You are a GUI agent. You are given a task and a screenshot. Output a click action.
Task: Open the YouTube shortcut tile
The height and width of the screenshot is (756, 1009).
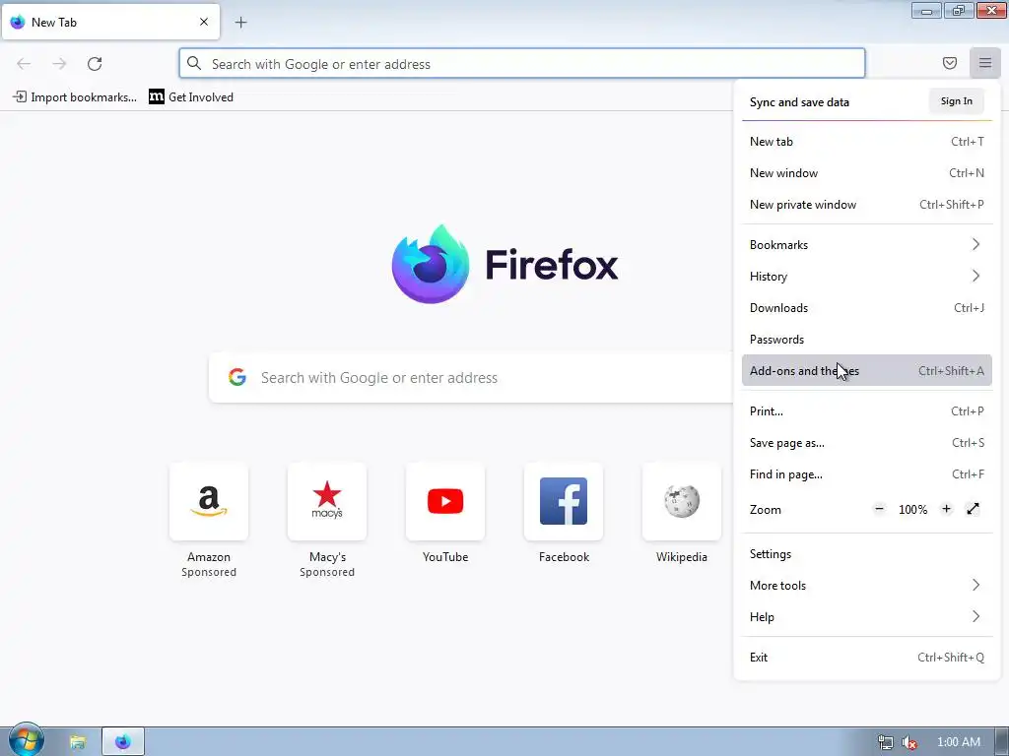pyautogui.click(x=445, y=501)
